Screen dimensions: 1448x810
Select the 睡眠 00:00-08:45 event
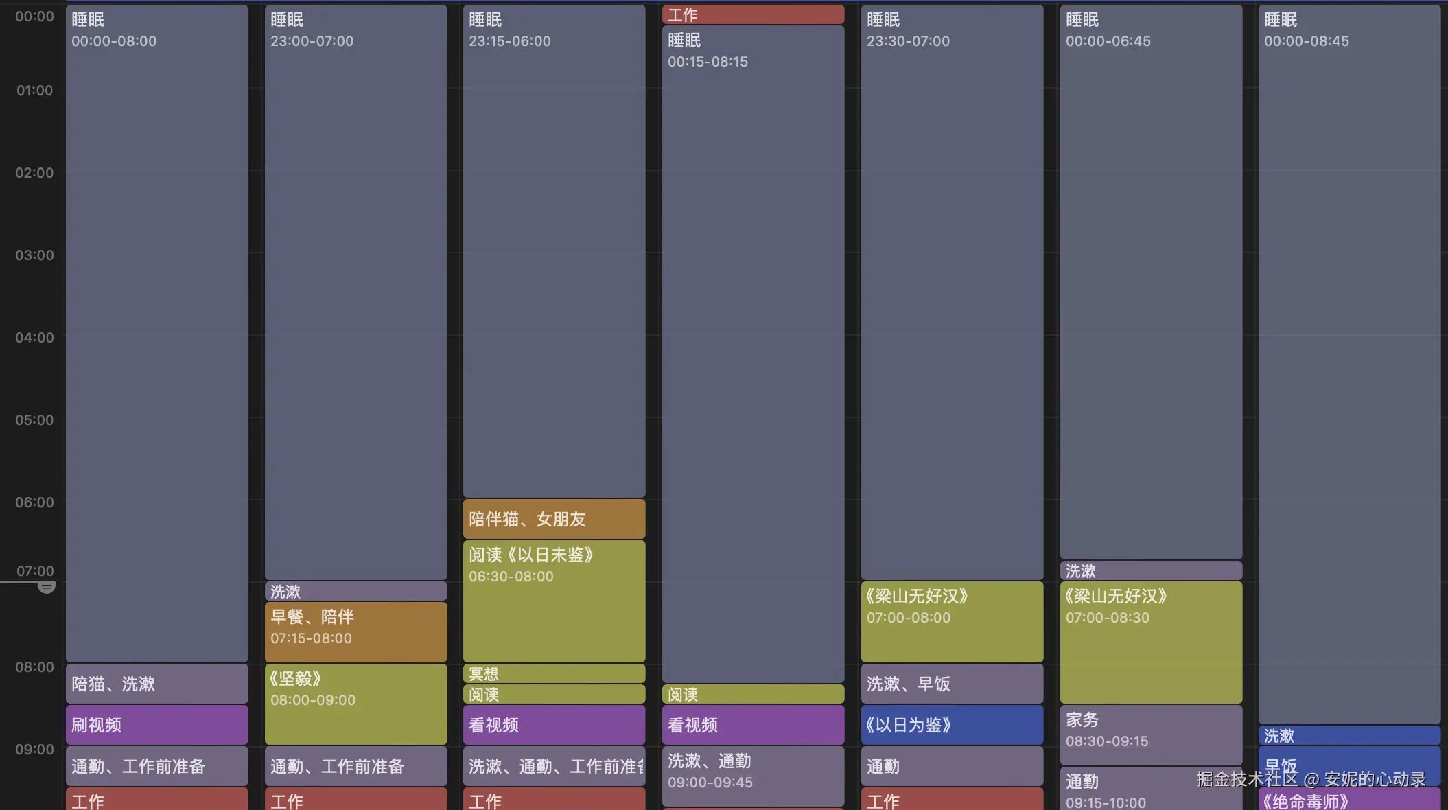(1348, 364)
